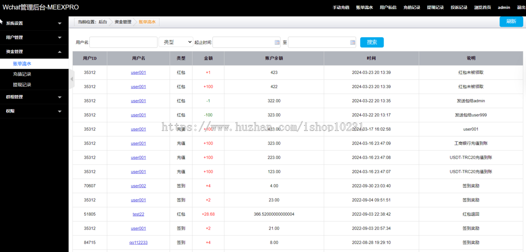
Task: Expand 用户管理 sidebar section
Action: click(34, 37)
